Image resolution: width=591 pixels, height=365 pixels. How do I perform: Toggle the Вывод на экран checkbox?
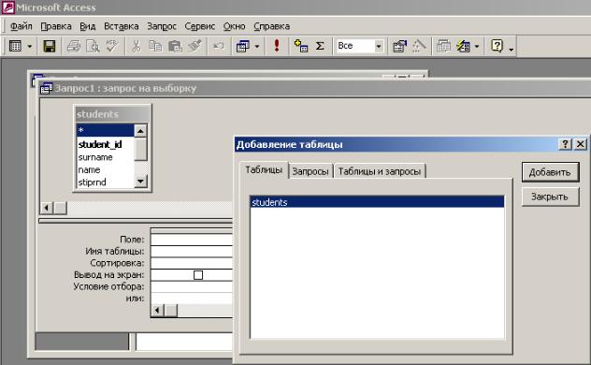[198, 275]
